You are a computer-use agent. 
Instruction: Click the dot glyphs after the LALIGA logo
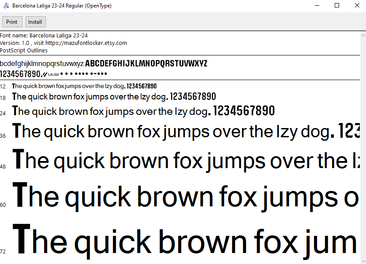coord(84,74)
